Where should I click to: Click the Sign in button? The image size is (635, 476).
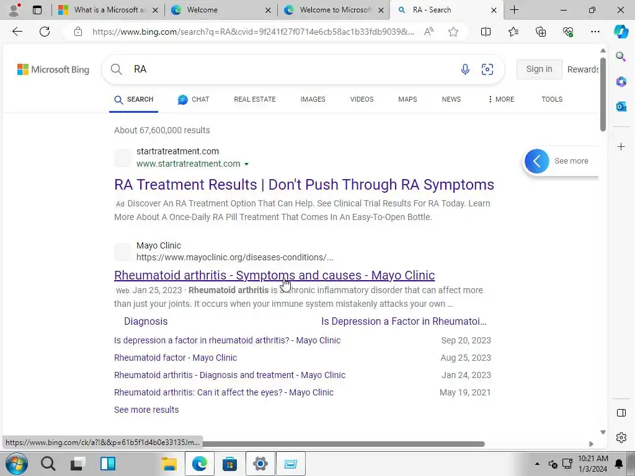click(539, 69)
